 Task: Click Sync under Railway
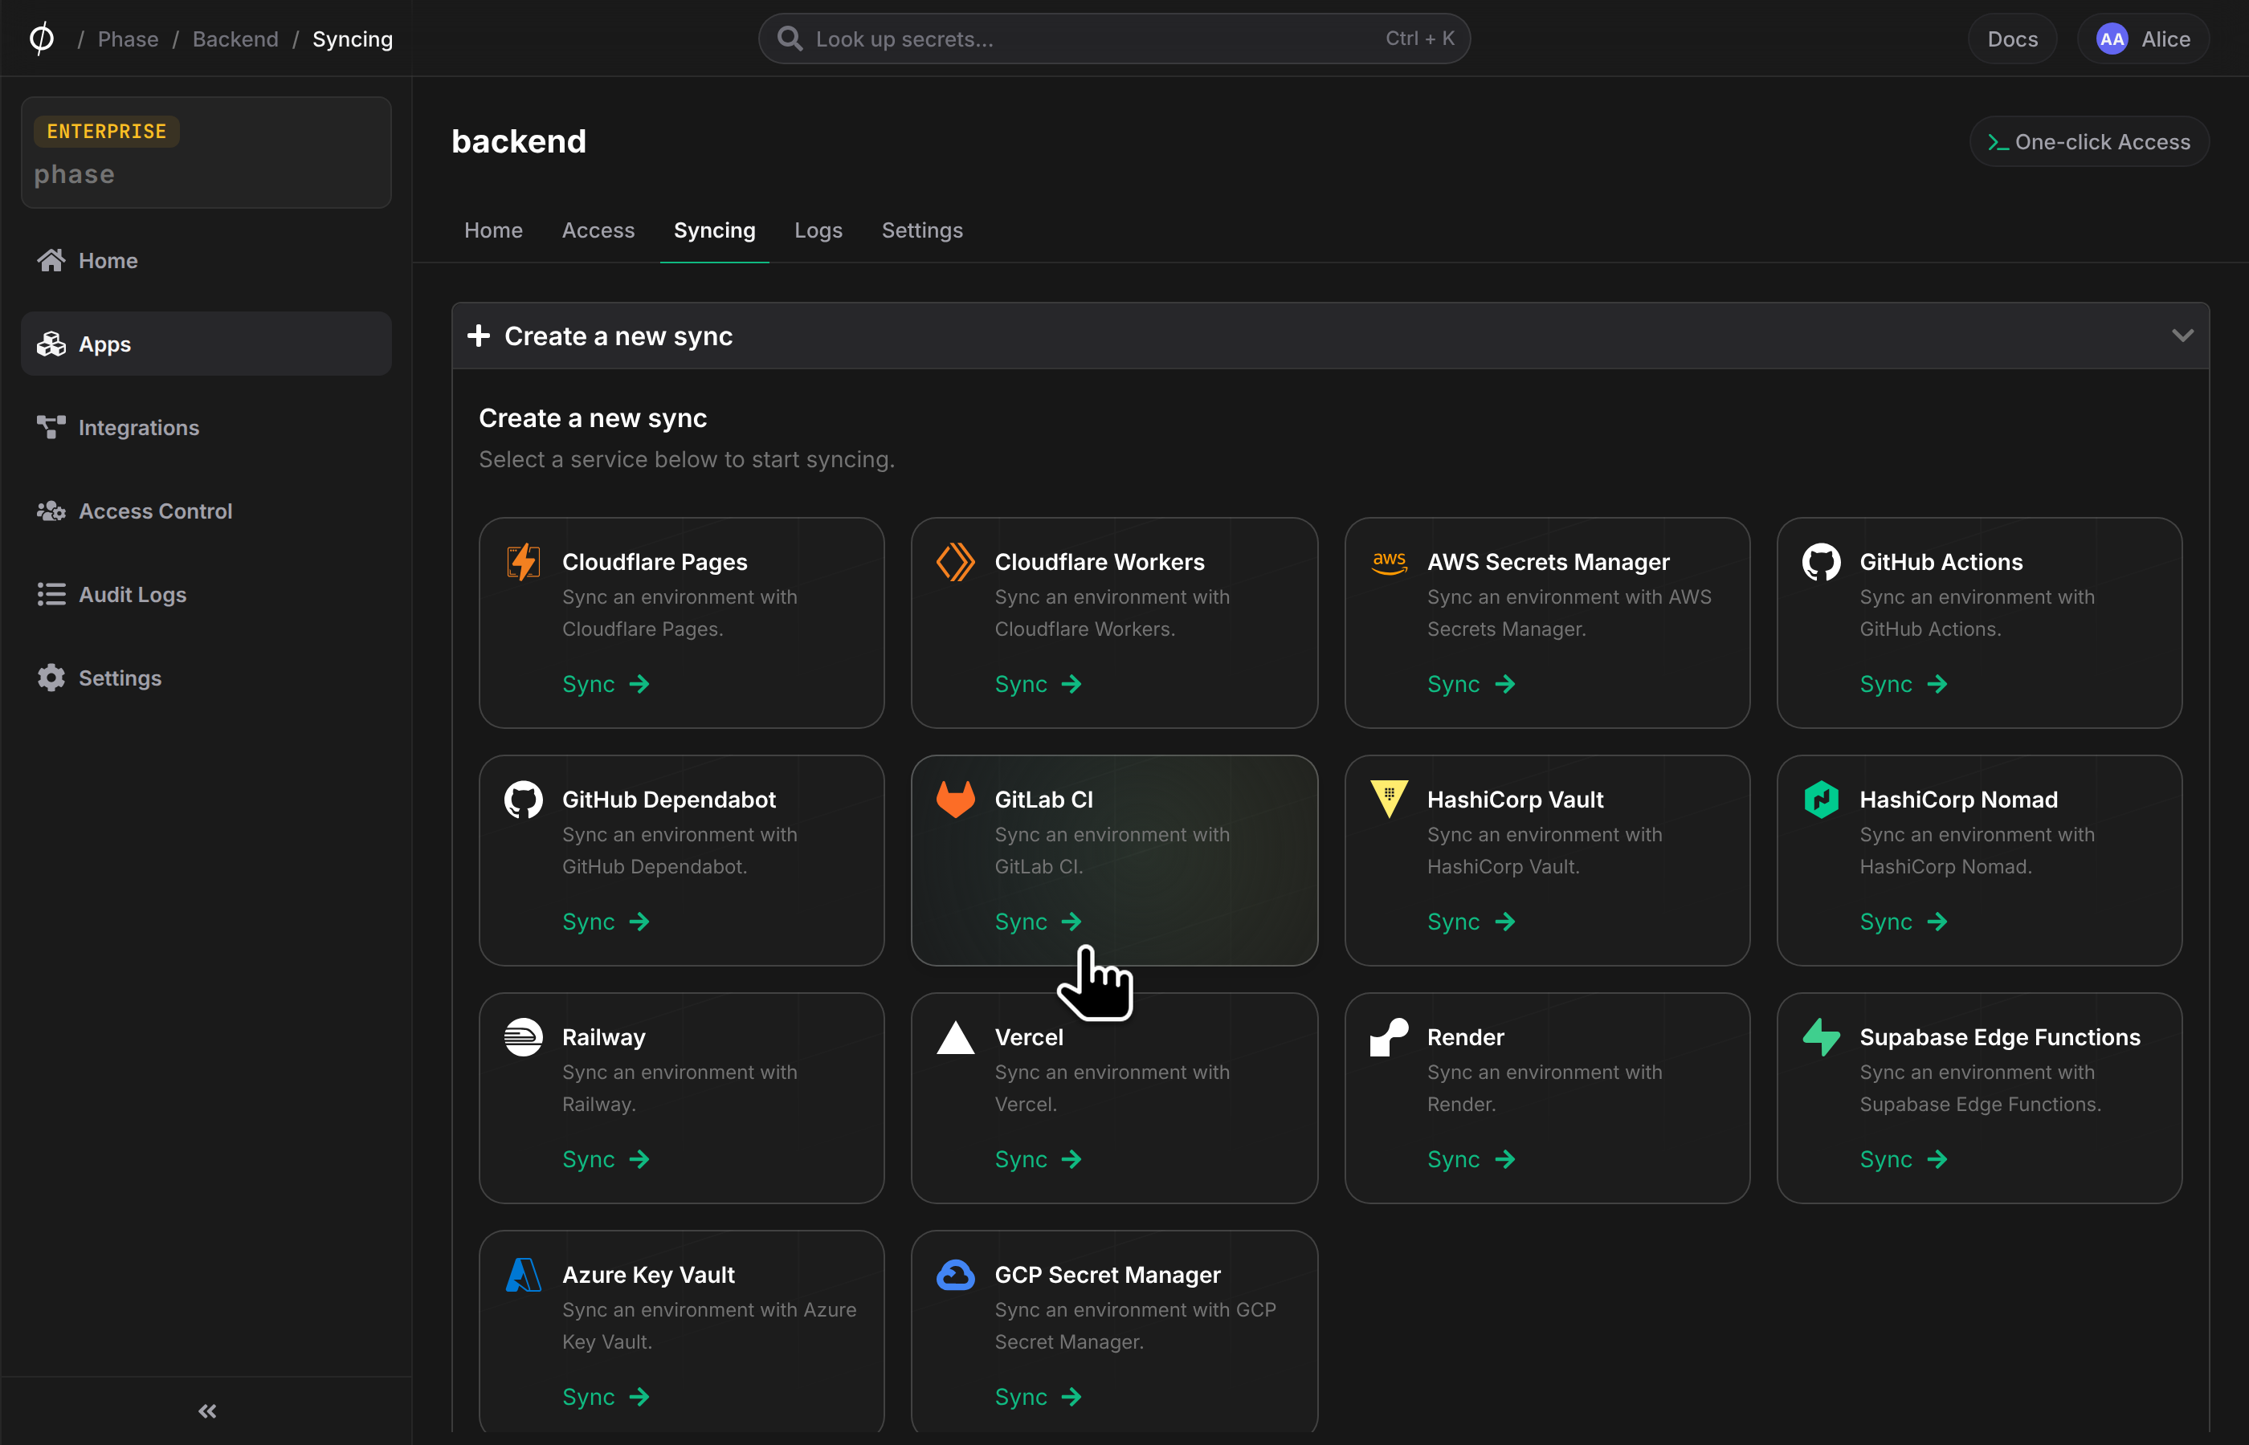click(606, 1159)
